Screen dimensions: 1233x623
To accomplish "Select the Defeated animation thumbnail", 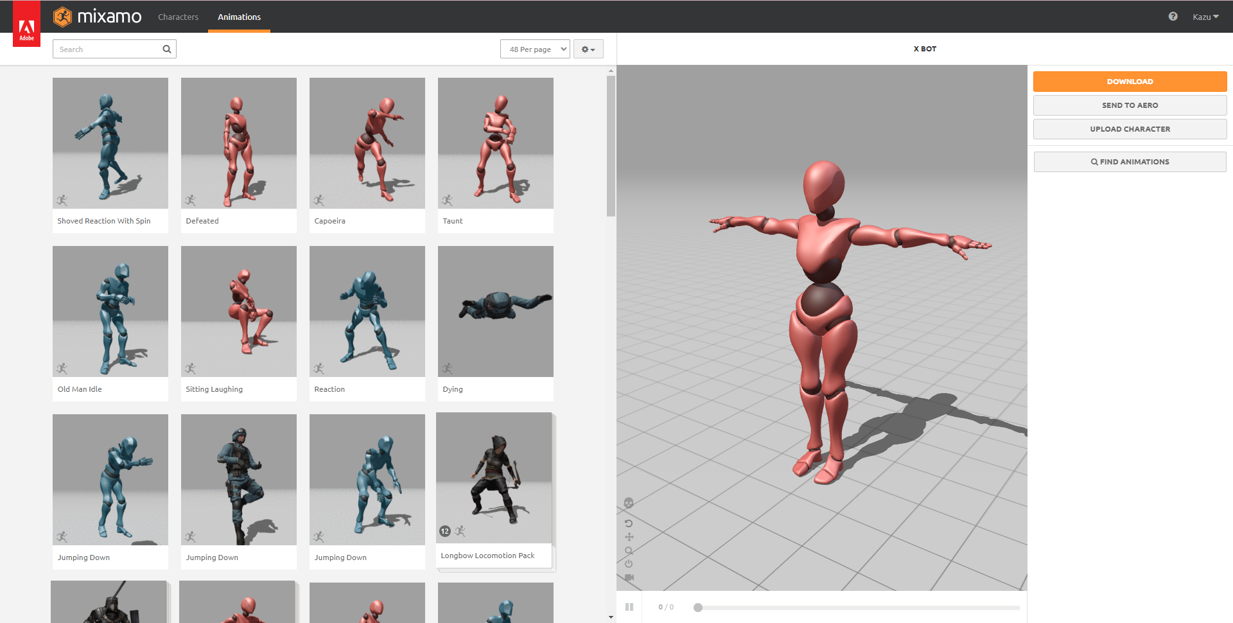I will pos(239,143).
